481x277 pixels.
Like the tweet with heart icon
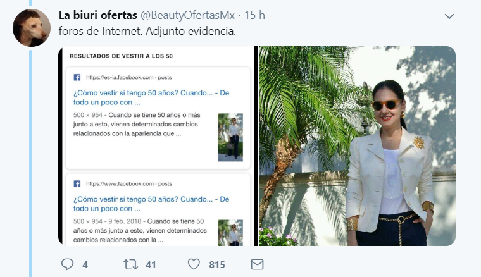pyautogui.click(x=194, y=264)
